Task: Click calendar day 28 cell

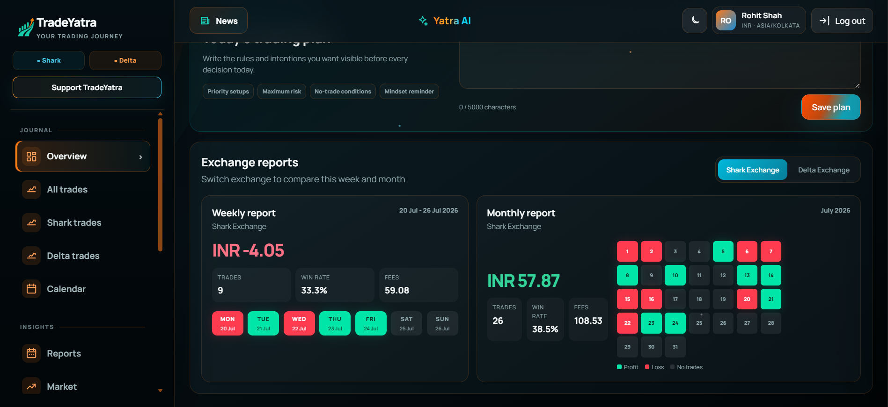Action: point(771,323)
